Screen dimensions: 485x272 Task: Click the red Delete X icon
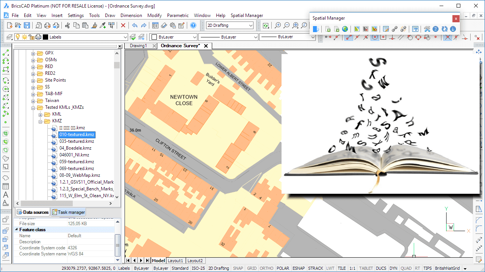123,25
